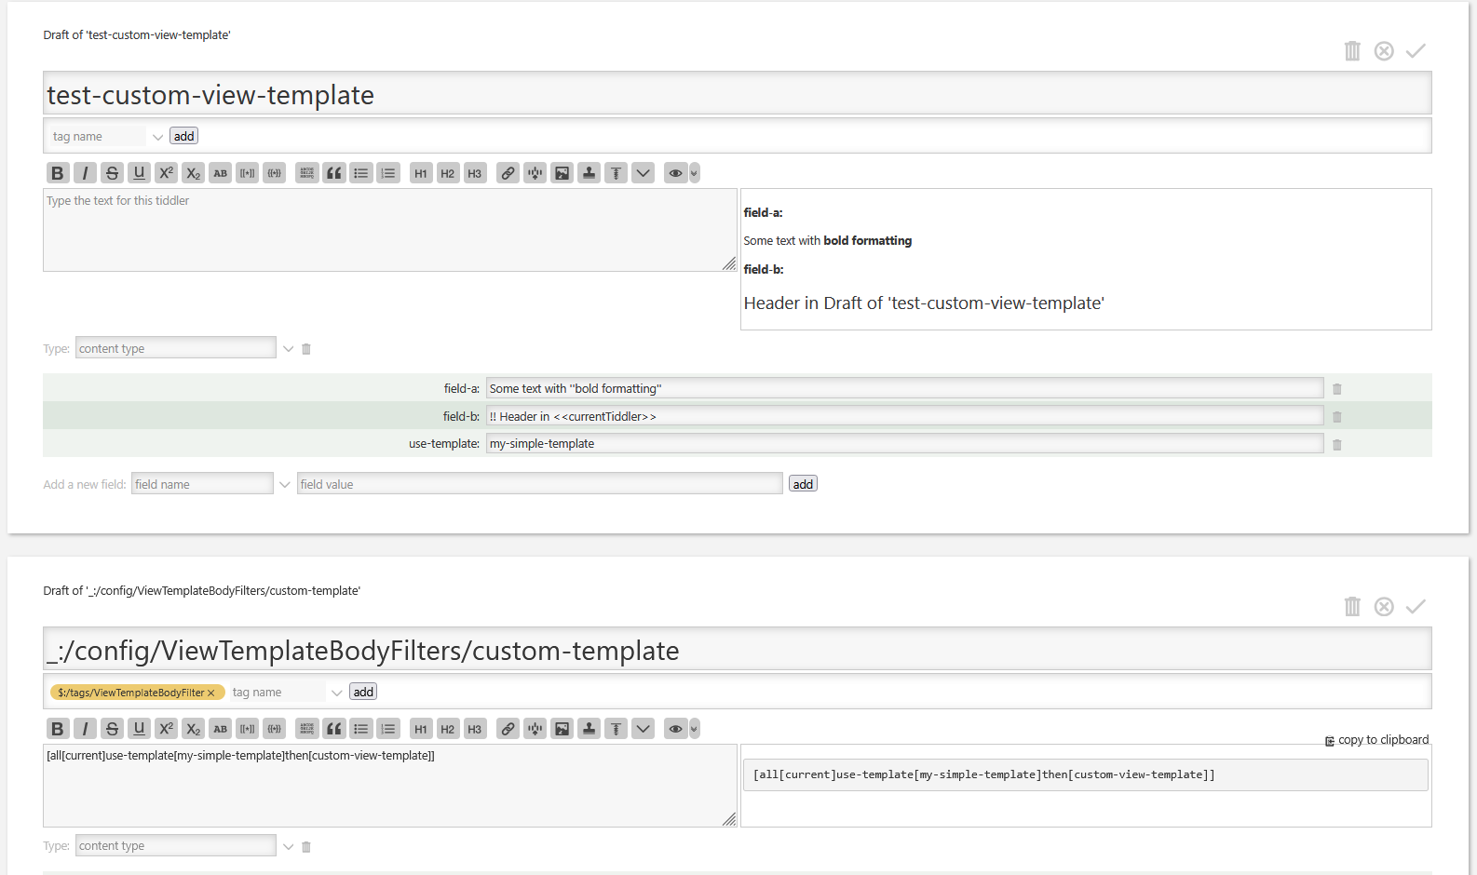Open preview type dropdown beside top eye icon
1477x875 pixels.
pyautogui.click(x=694, y=173)
